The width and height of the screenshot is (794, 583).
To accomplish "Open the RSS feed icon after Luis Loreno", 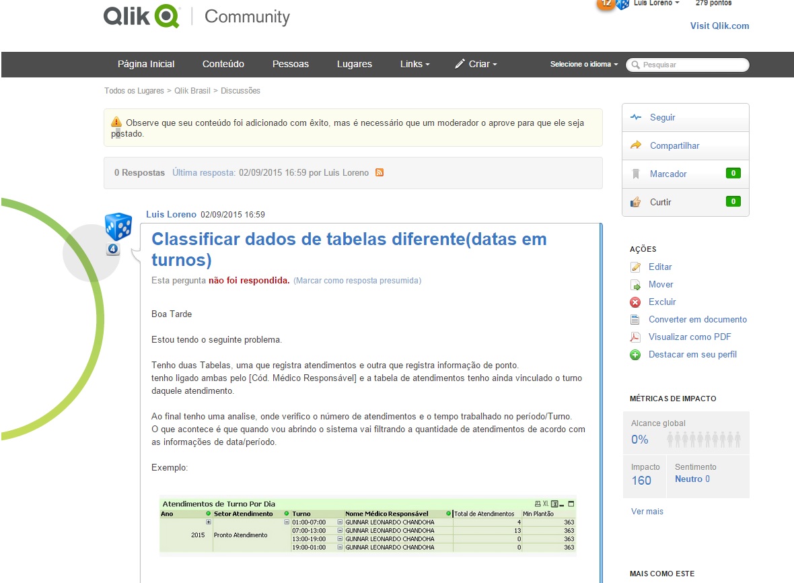I will click(x=380, y=173).
